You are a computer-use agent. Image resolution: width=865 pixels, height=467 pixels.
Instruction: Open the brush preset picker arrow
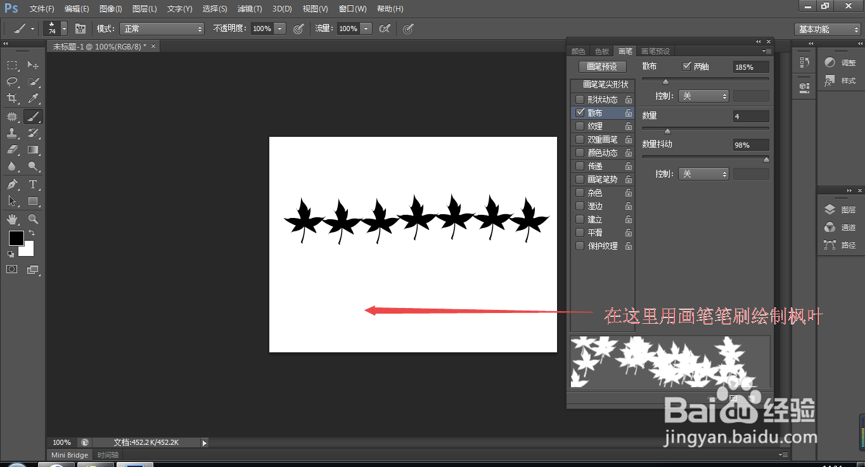64,29
